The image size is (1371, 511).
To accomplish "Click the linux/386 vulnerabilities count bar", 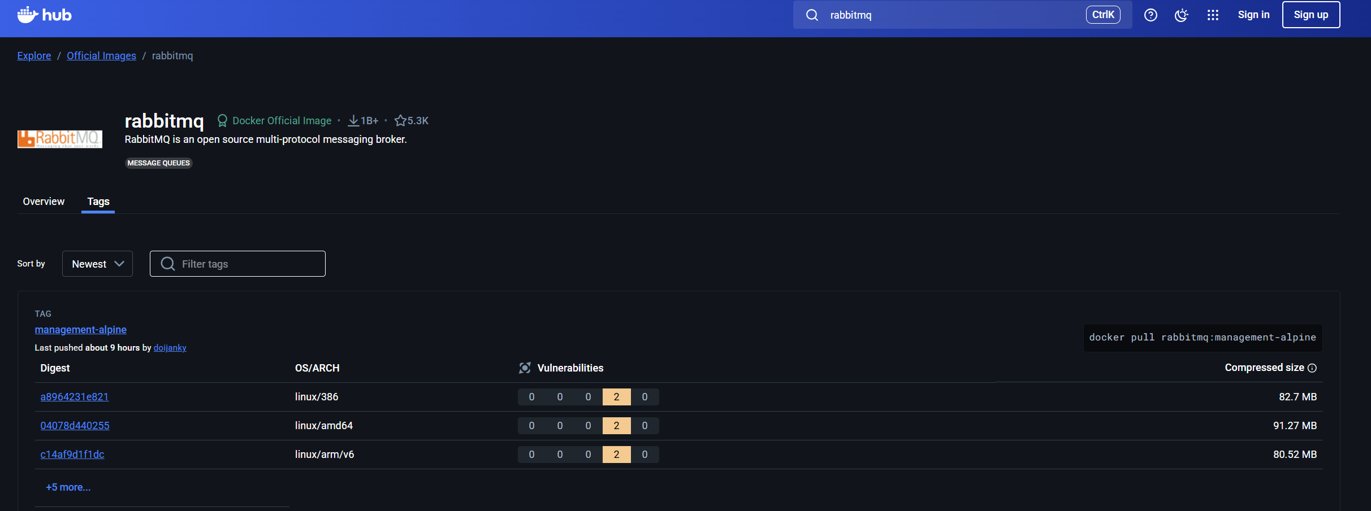I will pyautogui.click(x=589, y=397).
